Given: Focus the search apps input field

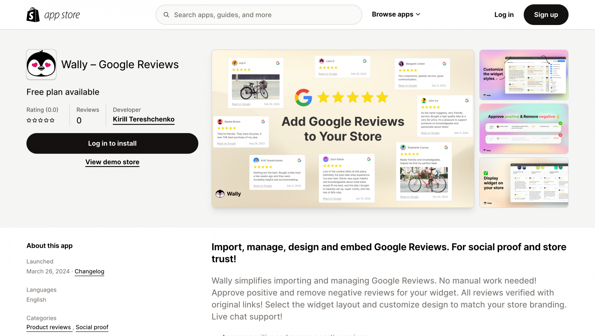Looking at the screenshot, I should 259,15.
